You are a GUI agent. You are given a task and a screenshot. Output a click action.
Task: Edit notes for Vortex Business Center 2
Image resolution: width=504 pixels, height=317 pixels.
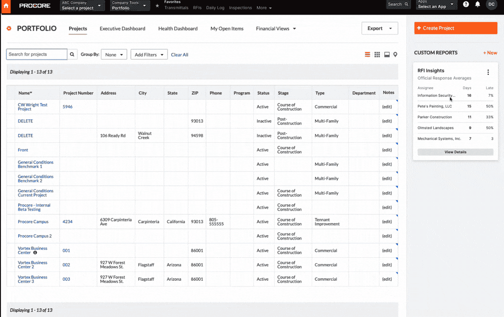pyautogui.click(x=387, y=265)
